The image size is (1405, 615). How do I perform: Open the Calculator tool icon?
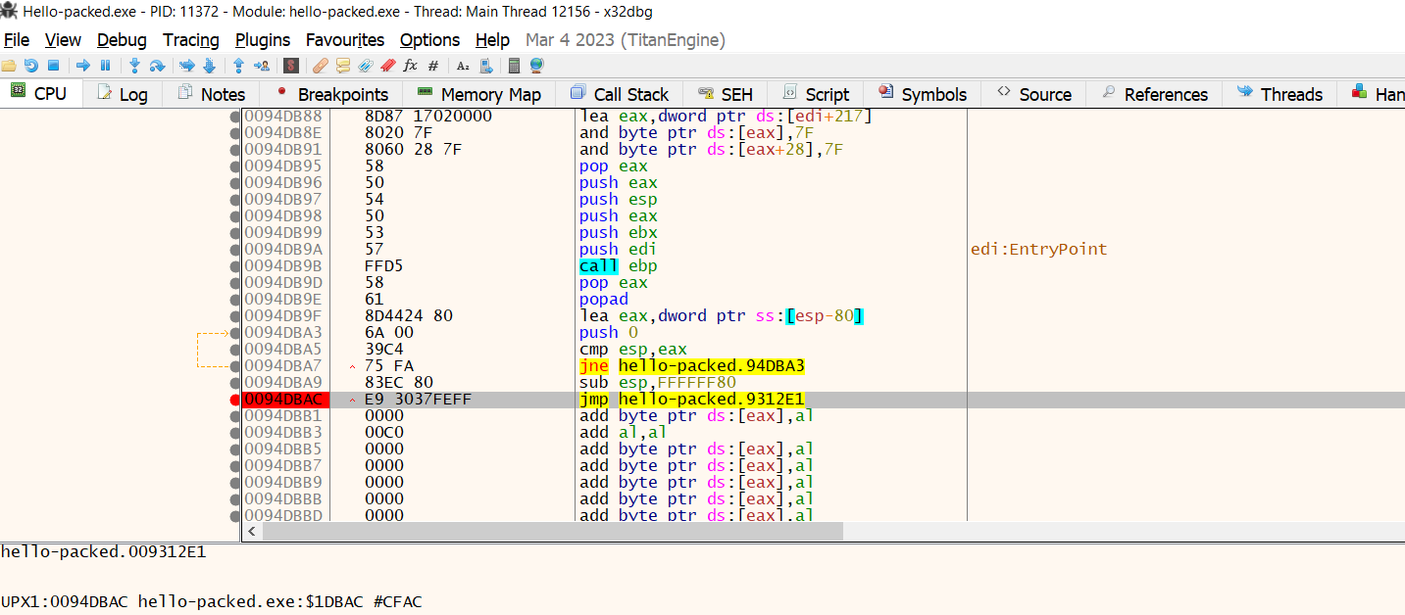click(514, 66)
